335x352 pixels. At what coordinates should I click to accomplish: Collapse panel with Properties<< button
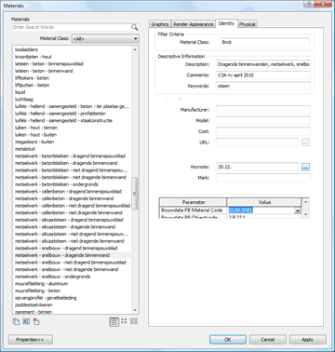[x=31, y=340]
